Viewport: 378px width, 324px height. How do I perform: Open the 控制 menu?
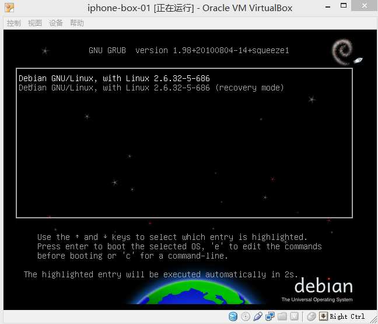14,23
